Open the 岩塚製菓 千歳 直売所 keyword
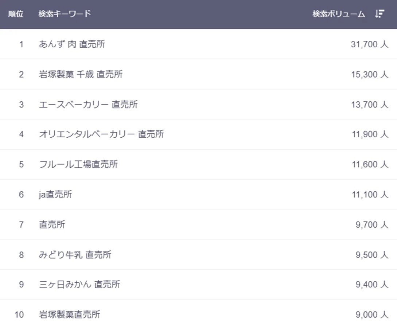Viewport: 397px width, 329px height. (81, 74)
